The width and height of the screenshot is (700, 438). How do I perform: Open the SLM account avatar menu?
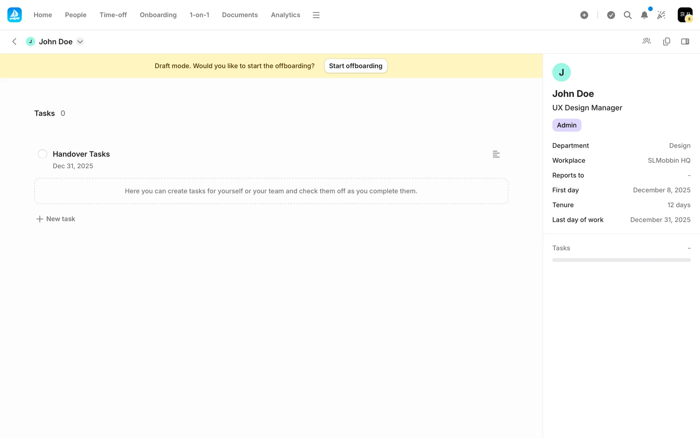[685, 15]
